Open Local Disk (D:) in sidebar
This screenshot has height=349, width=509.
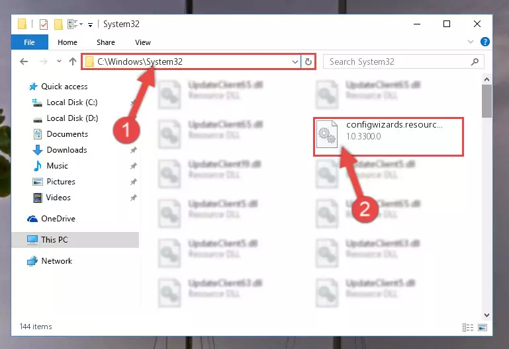click(x=72, y=118)
